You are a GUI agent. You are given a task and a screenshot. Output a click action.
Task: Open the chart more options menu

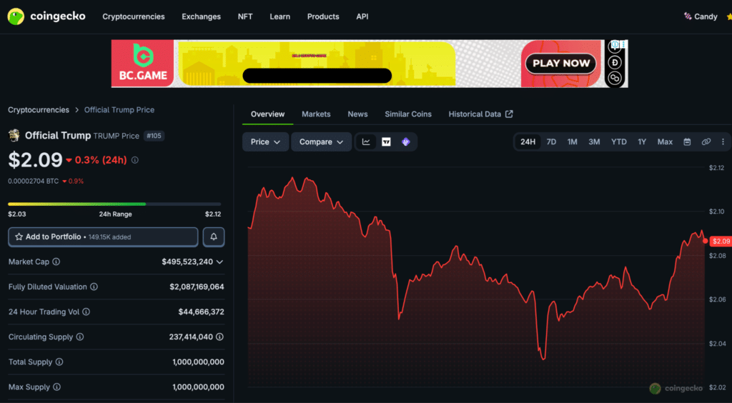pyautogui.click(x=723, y=141)
